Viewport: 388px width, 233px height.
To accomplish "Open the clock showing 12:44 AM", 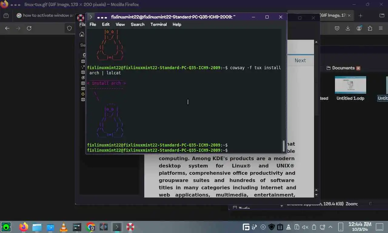I will tap(360, 227).
